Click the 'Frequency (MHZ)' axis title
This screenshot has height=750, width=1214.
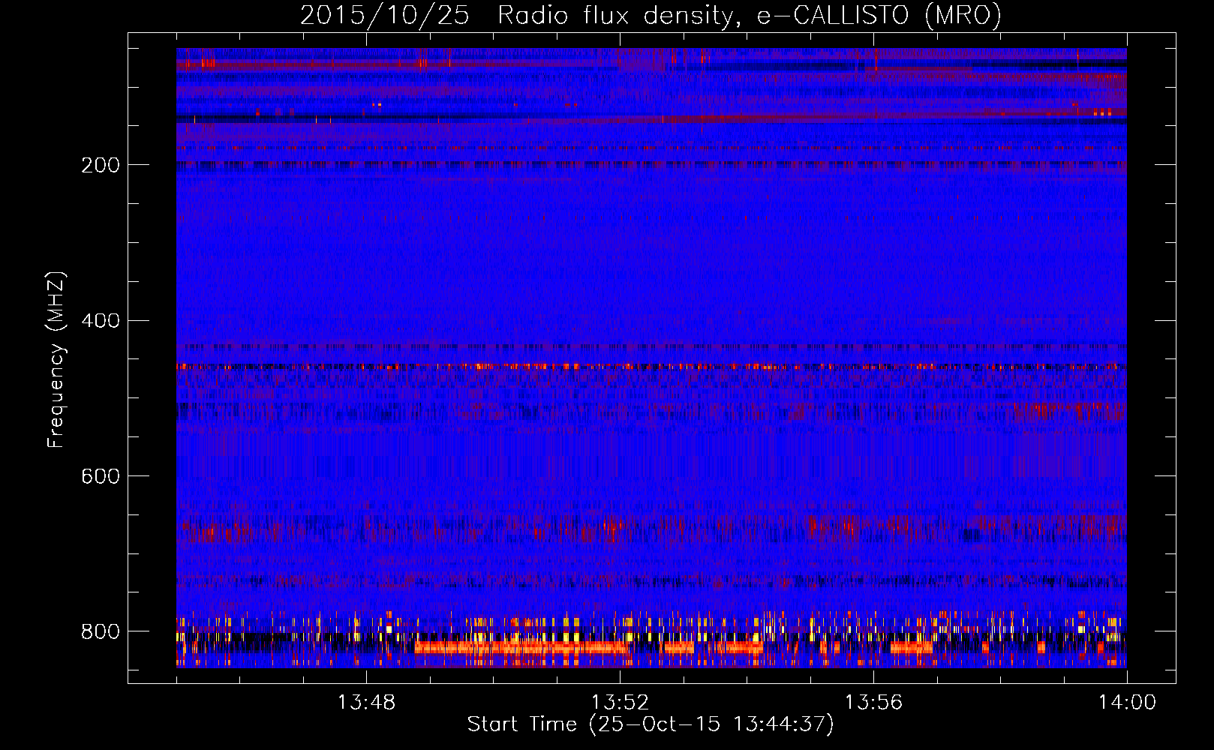56,360
